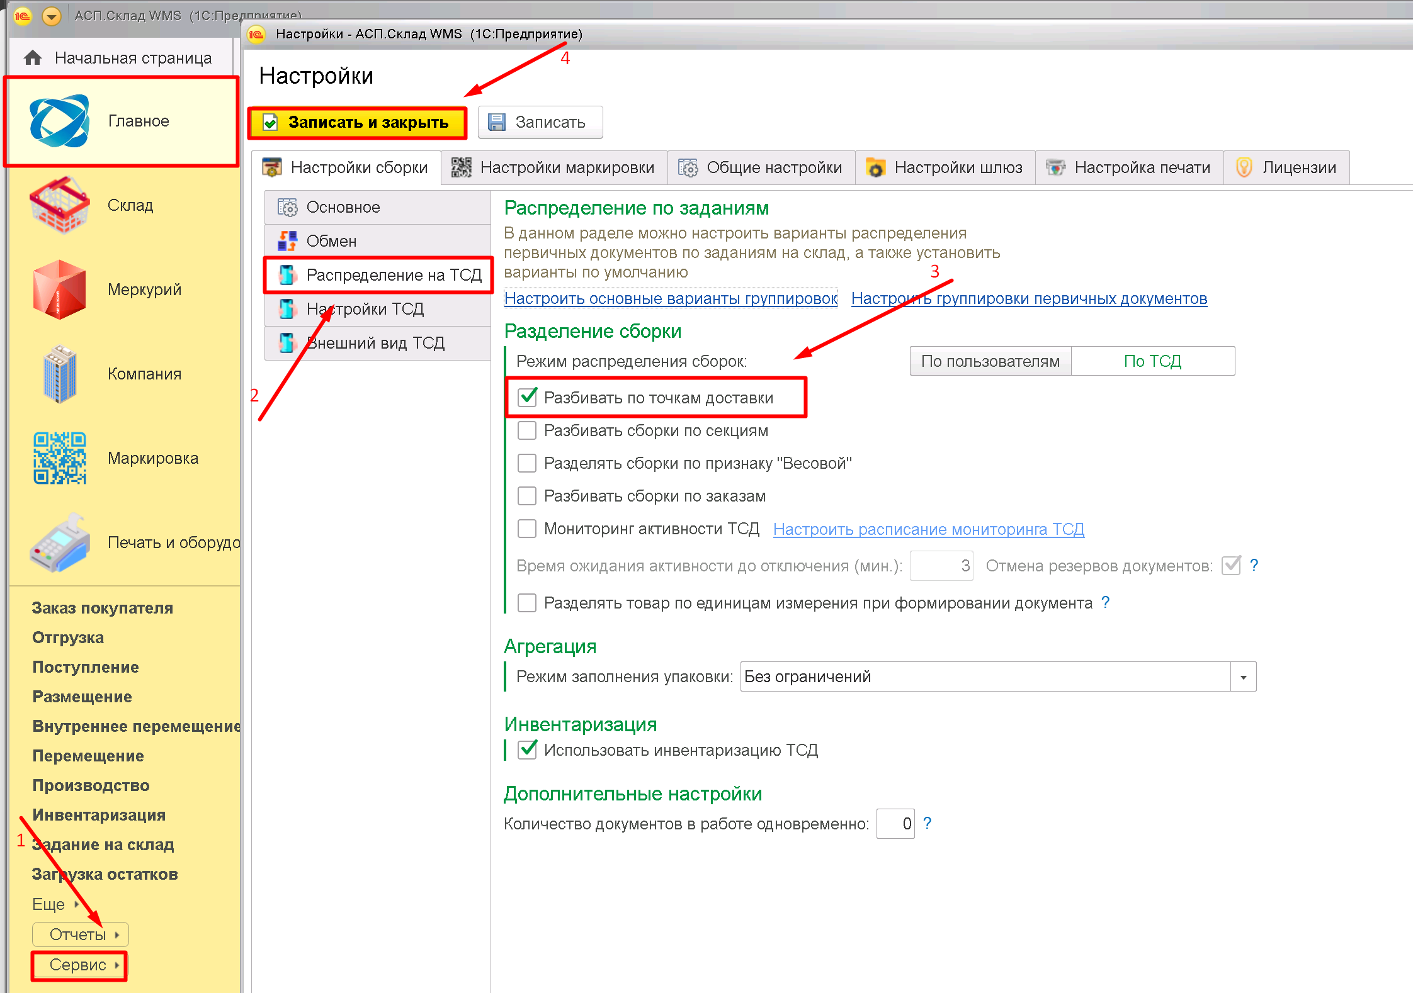Click help question mark for Разделять товар по единицам
This screenshot has width=1413, height=993.
[1105, 602]
